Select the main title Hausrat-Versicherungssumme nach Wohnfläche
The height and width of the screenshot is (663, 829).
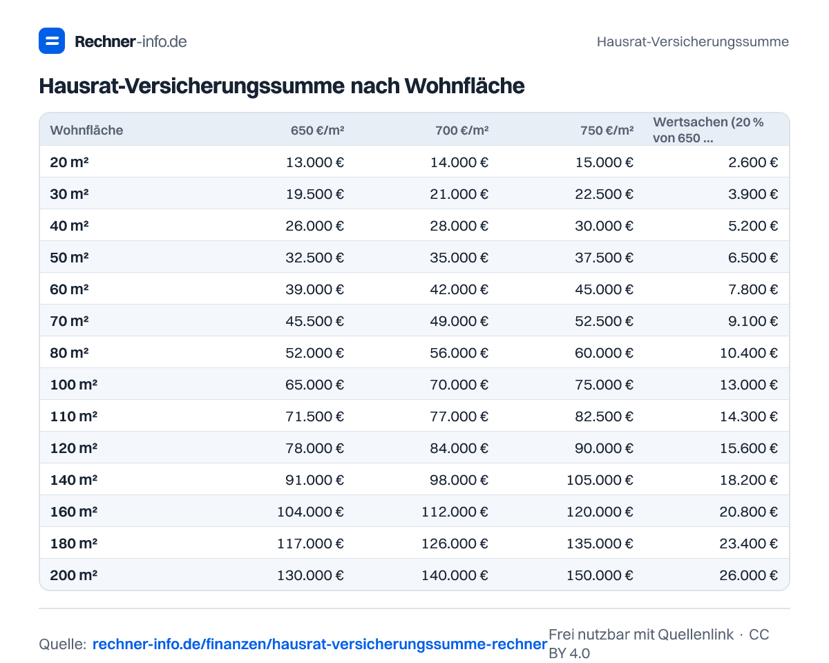[282, 86]
